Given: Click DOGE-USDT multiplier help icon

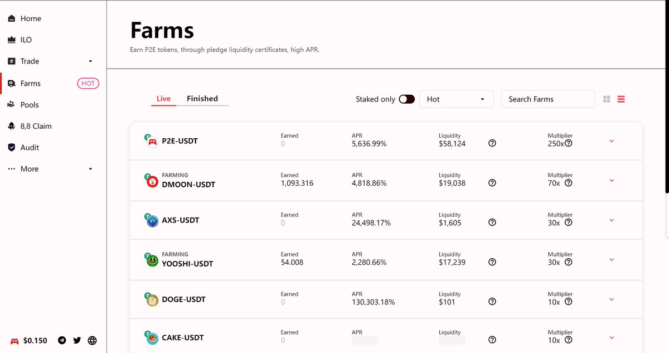Looking at the screenshot, I should (x=569, y=302).
